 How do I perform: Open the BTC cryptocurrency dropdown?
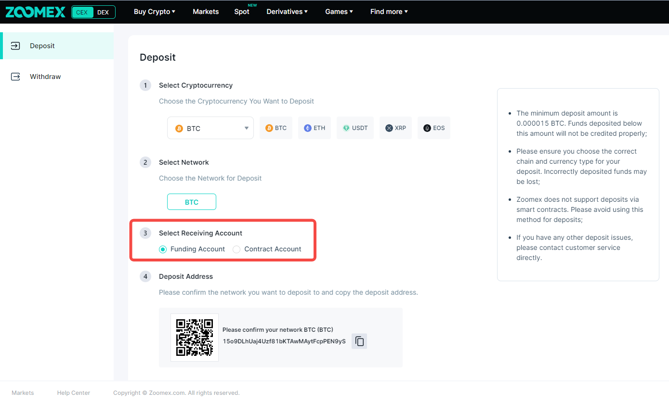tap(210, 128)
